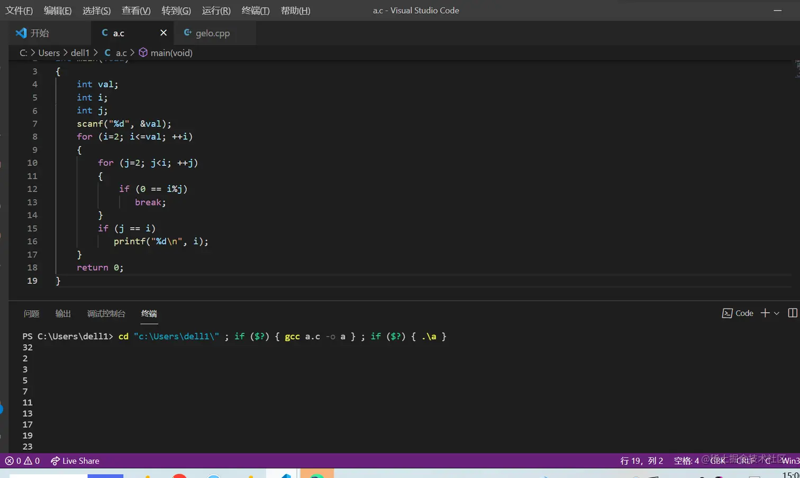The image size is (800, 478).
Task: Click the 行 19, 列 2 cursor position
Action: [x=642, y=461]
